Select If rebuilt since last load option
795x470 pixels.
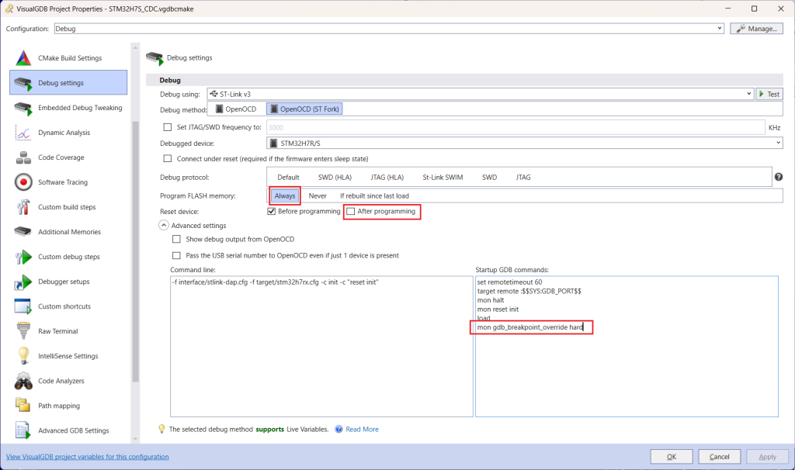[374, 196]
